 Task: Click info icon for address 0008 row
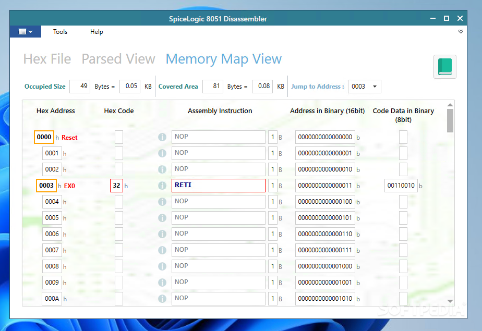162,266
